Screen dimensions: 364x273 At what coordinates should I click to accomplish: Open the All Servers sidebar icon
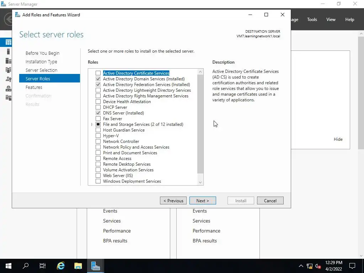9,61
